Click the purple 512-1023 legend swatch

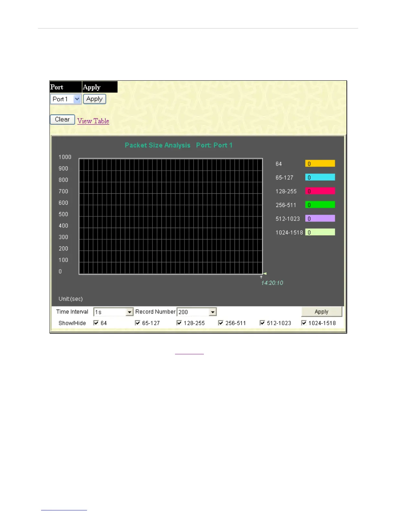[320, 219]
